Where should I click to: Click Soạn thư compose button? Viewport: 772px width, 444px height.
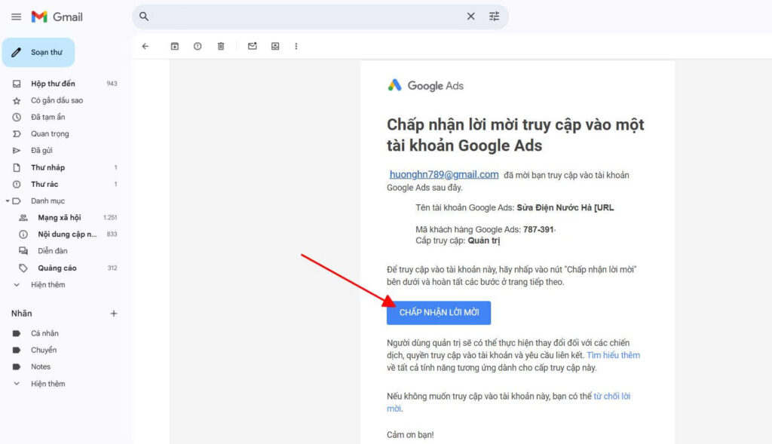38,52
